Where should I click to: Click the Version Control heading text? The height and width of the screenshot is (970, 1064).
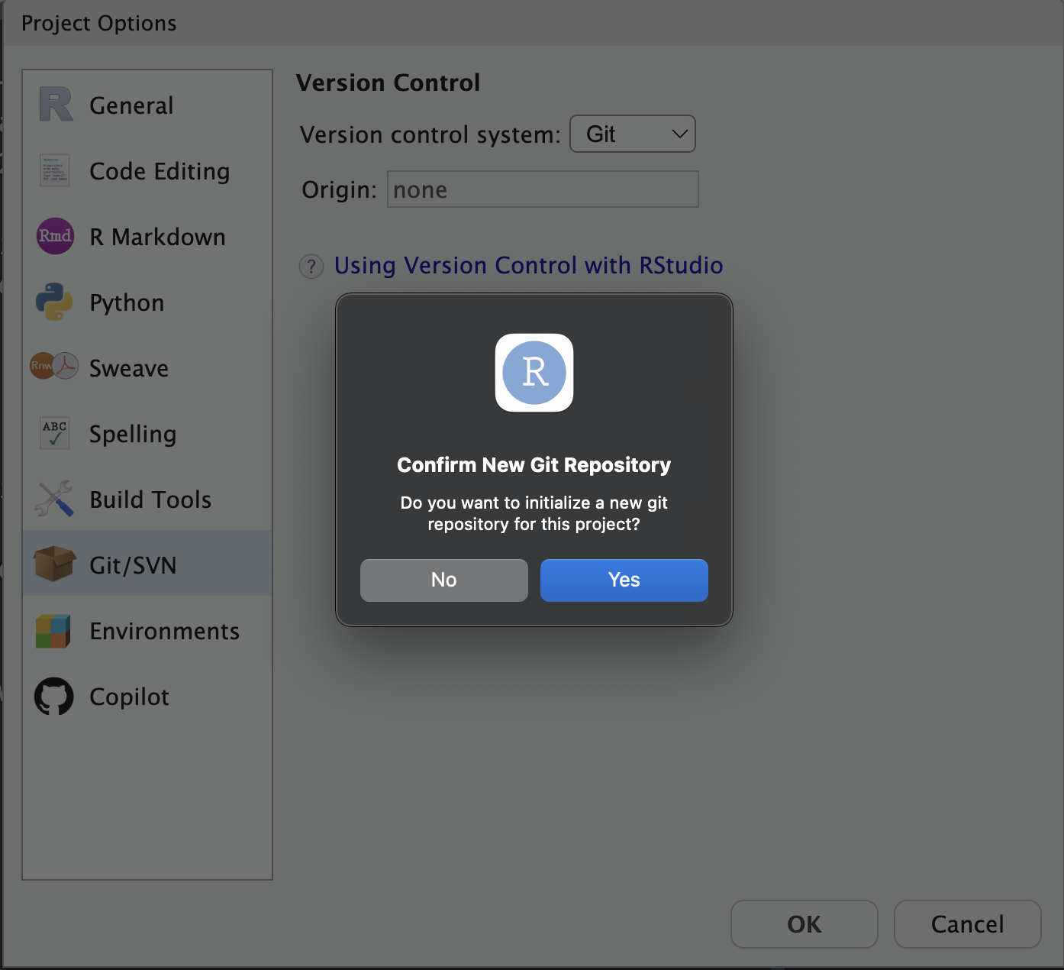click(x=388, y=82)
